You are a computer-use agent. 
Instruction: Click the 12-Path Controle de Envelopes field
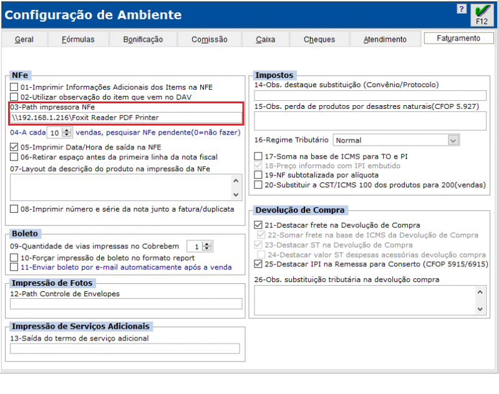tap(126, 304)
